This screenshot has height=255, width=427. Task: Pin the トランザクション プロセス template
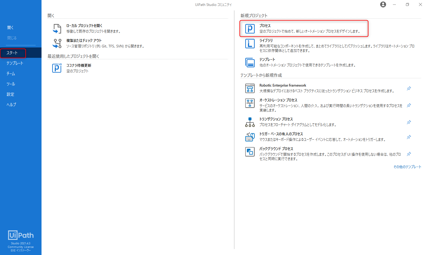[409, 122]
